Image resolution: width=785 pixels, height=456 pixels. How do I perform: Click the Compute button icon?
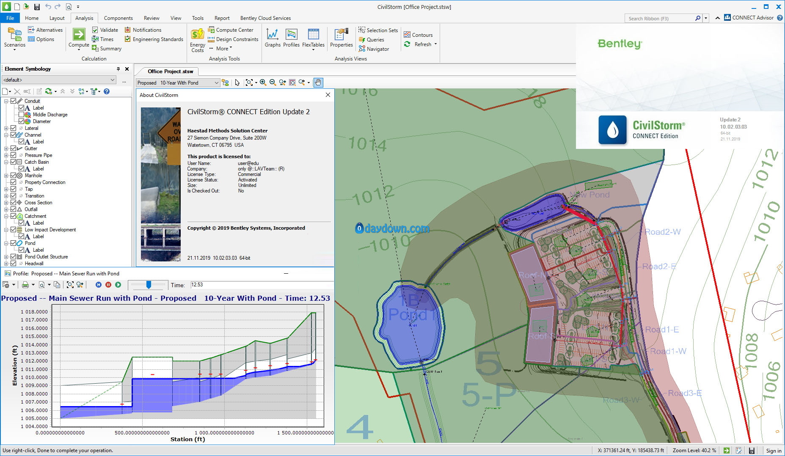point(79,34)
